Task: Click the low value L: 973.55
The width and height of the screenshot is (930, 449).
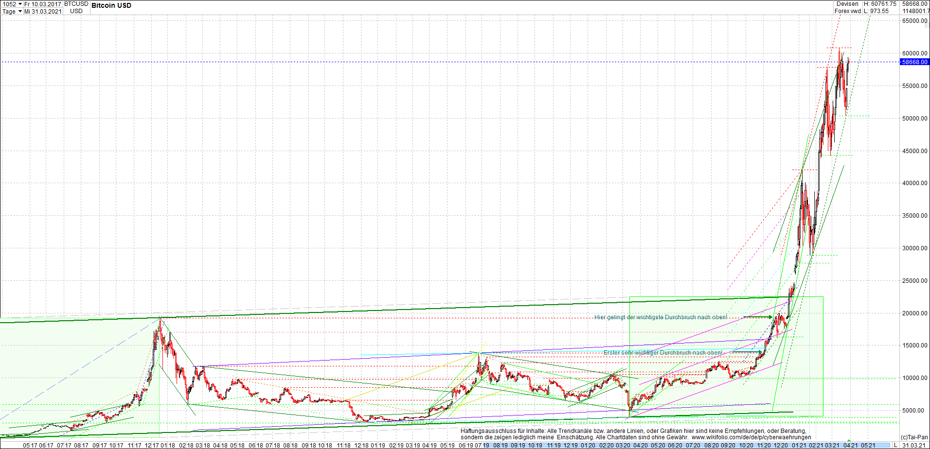Action: pyautogui.click(x=876, y=11)
